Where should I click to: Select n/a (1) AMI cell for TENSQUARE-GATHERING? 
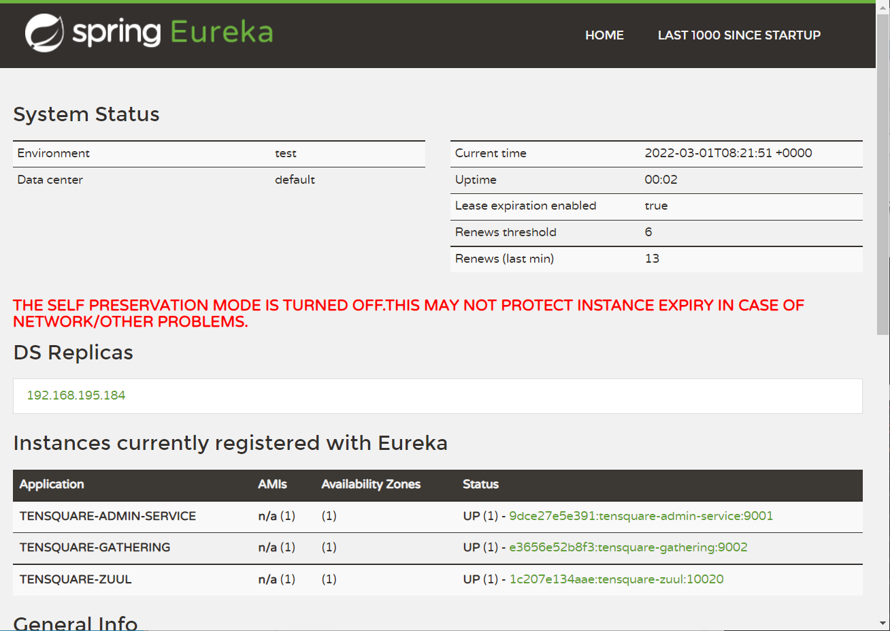(277, 547)
